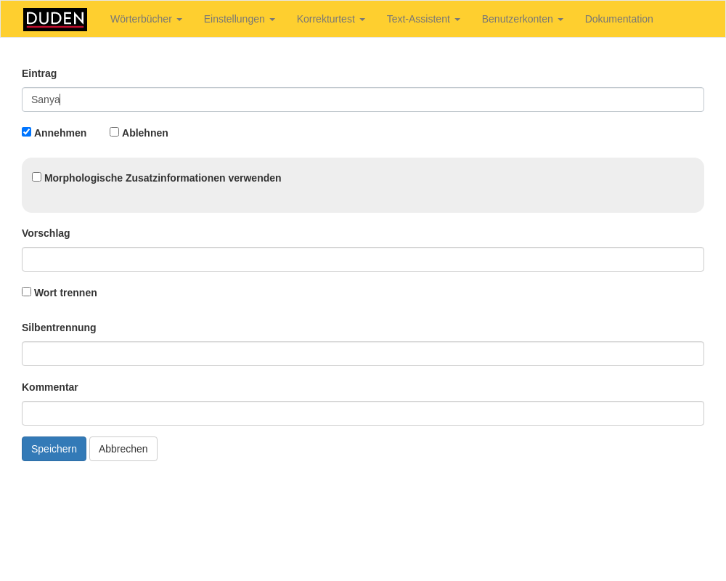
Task: Tick the Wort trennen checkbox
Action: click(x=27, y=292)
